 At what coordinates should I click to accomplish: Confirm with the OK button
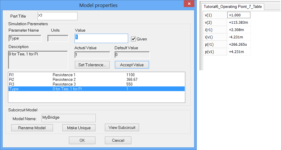point(82,140)
